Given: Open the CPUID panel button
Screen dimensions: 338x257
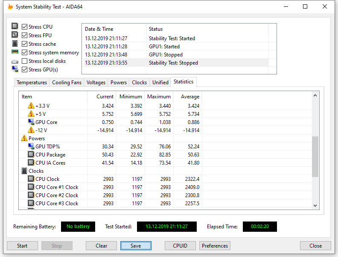Looking at the screenshot, I should [x=180, y=246].
